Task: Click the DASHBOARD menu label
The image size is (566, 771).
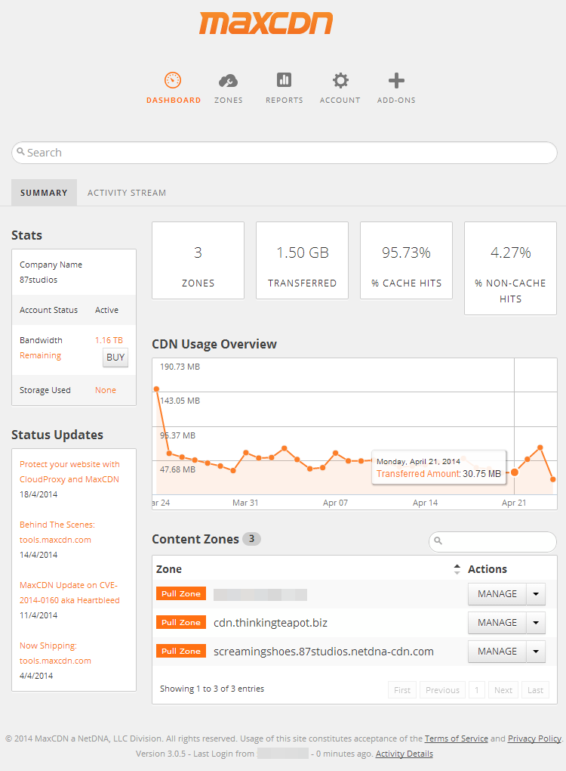Action: 174,101
